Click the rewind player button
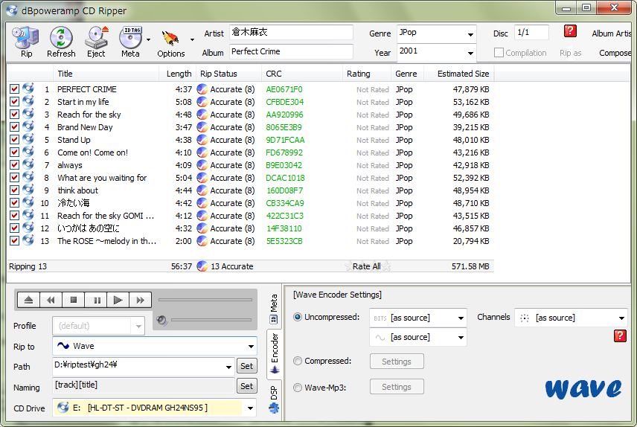Image resolution: width=637 pixels, height=427 pixels. tap(51, 301)
